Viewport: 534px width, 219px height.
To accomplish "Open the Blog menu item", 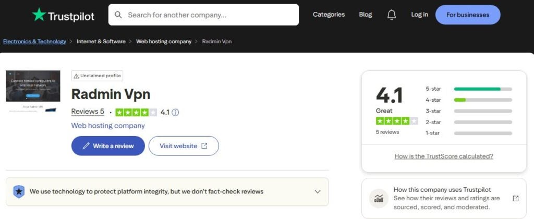I will (366, 15).
